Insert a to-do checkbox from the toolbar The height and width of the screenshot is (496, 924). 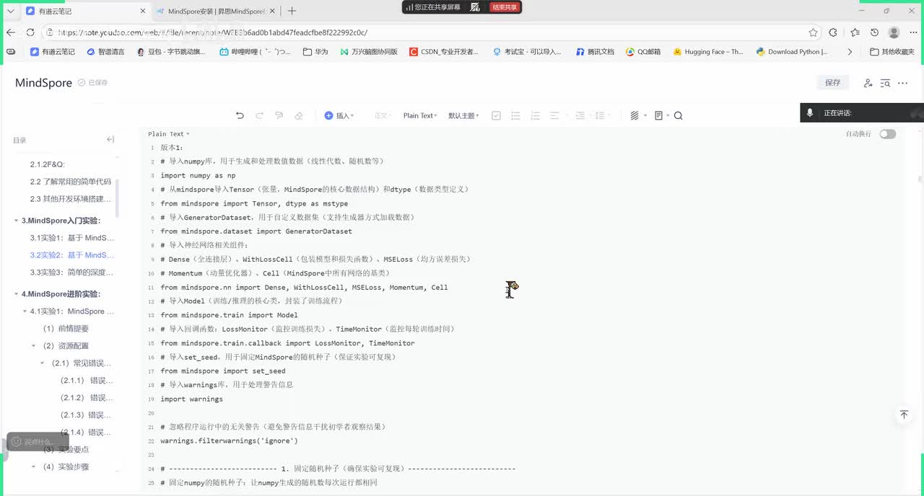tap(496, 115)
